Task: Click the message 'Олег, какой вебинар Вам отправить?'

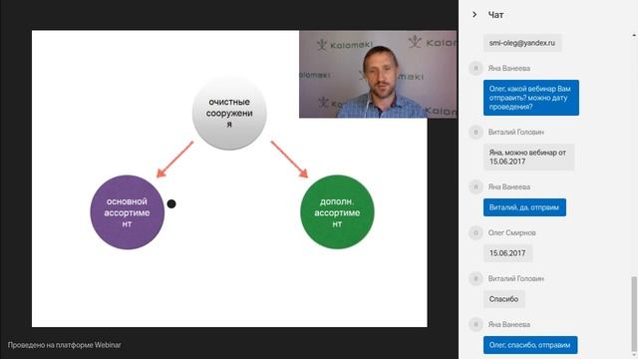Action: click(531, 98)
